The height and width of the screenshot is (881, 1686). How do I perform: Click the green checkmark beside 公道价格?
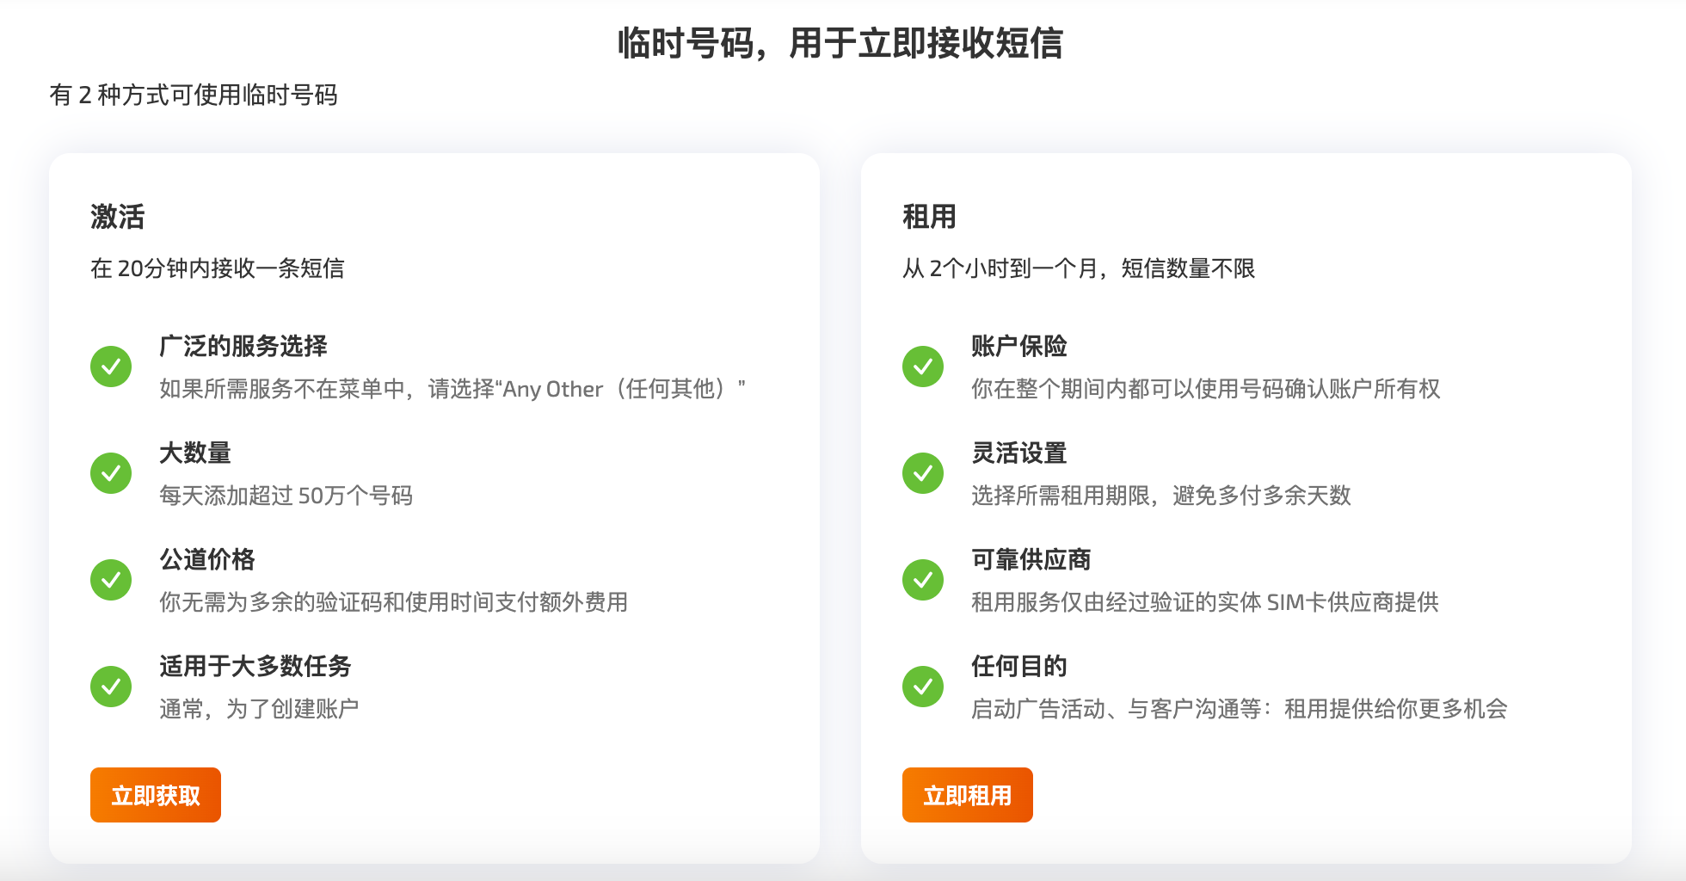111,579
